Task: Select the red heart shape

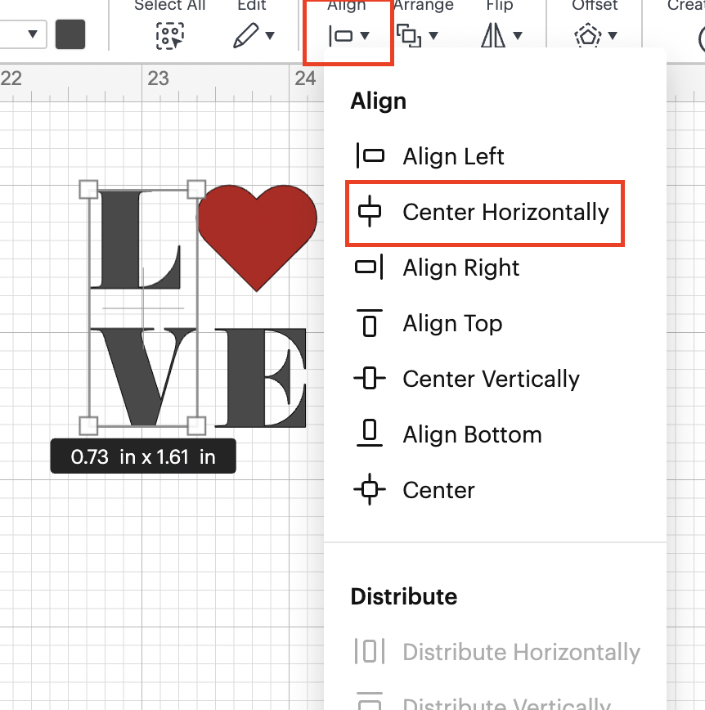Action: click(x=257, y=229)
